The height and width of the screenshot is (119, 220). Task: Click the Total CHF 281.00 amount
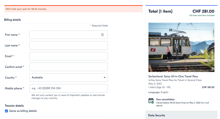point(203,11)
